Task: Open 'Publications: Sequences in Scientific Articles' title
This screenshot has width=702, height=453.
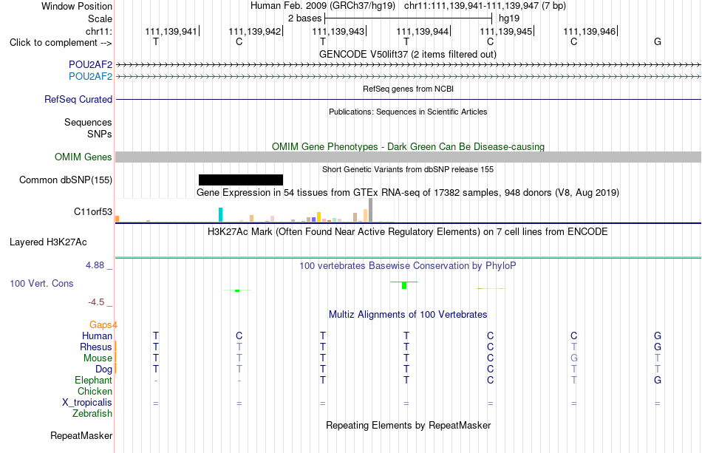Action: (408, 112)
